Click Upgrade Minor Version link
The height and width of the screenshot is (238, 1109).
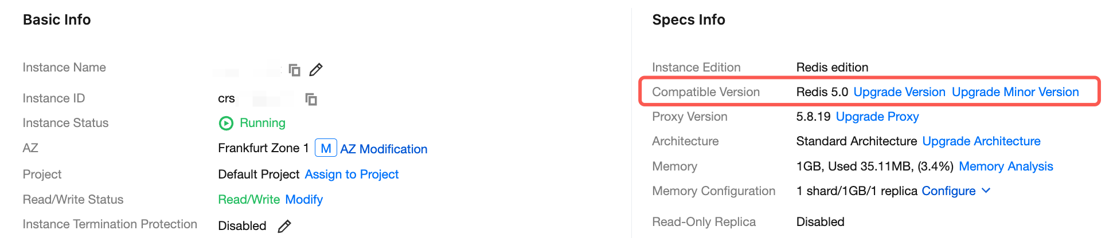coord(1015,92)
